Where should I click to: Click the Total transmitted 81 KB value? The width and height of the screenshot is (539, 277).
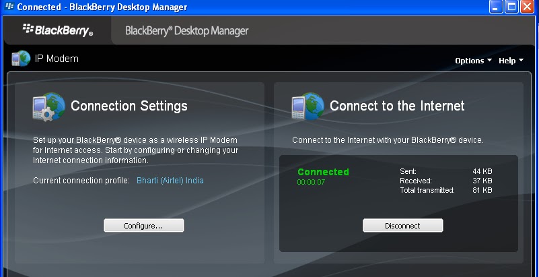[x=482, y=190]
